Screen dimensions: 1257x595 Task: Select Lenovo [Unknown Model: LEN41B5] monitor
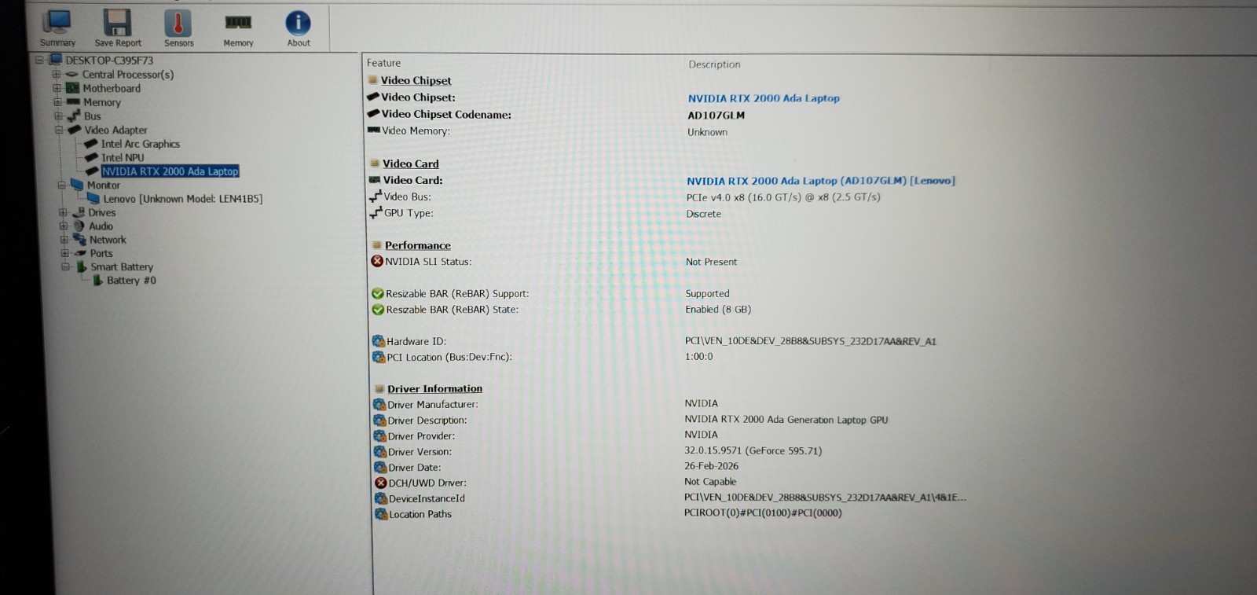click(x=183, y=199)
